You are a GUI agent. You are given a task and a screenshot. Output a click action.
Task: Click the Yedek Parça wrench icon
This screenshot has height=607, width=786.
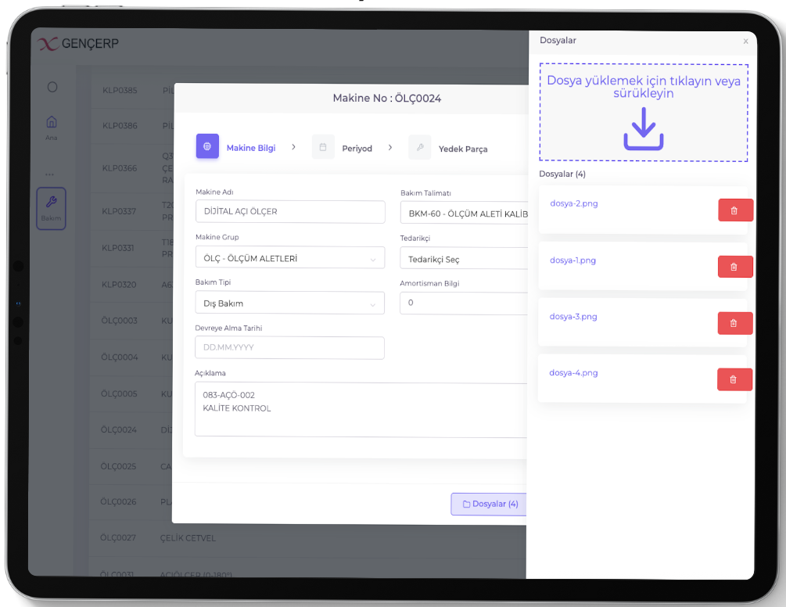pos(419,147)
